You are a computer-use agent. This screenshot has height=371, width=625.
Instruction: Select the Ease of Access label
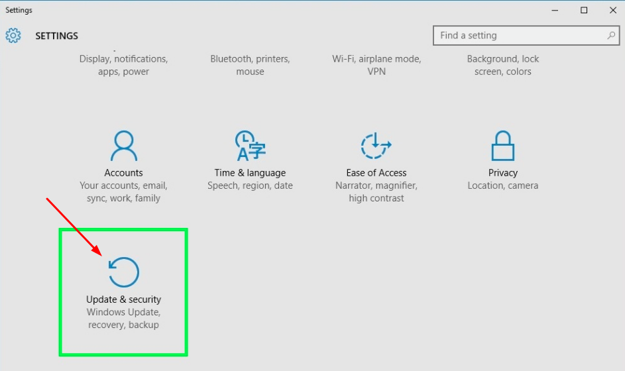(376, 172)
